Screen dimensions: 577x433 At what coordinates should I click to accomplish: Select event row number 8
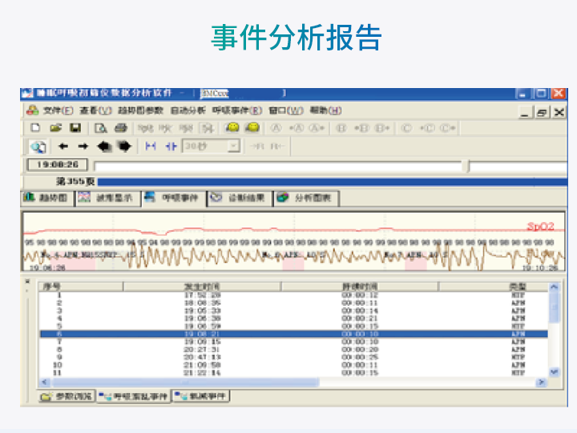293,349
